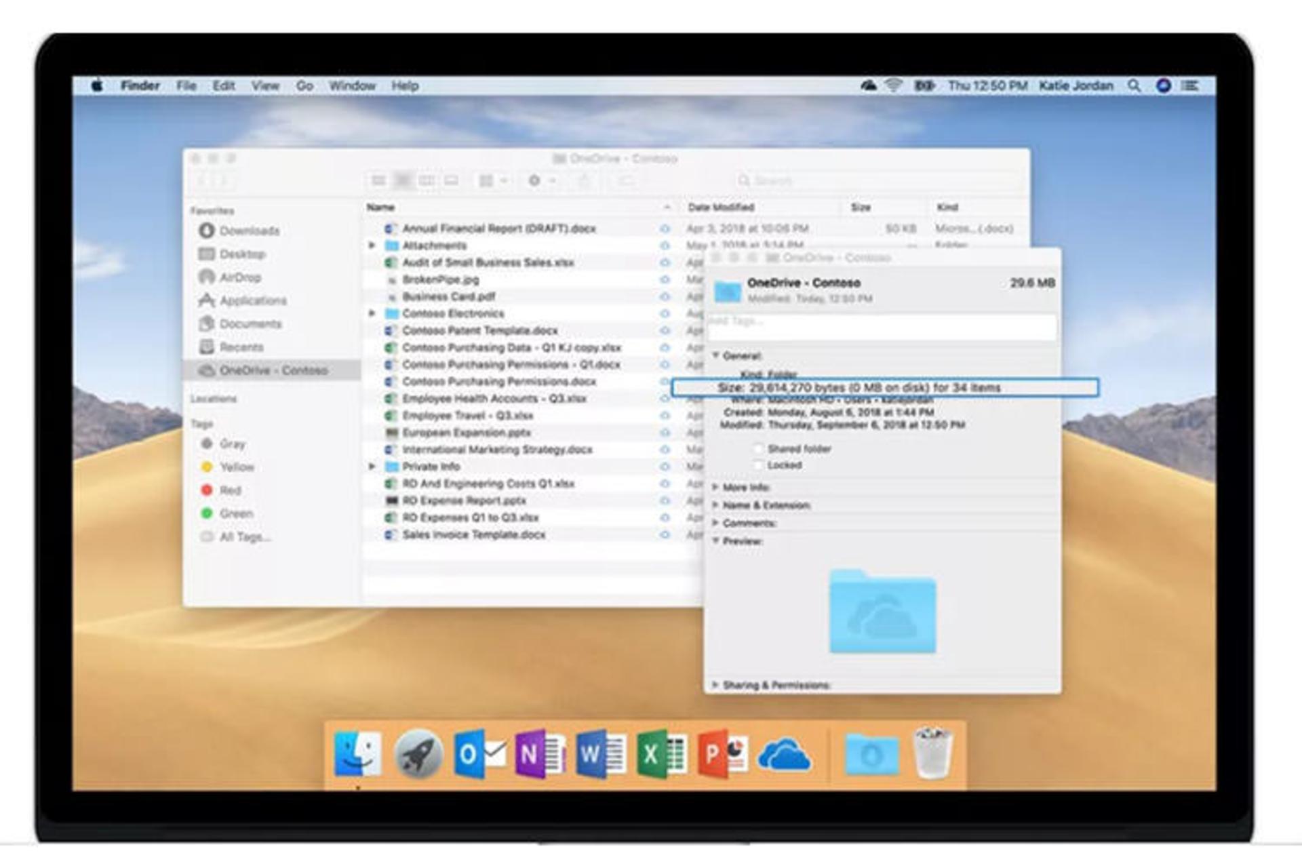
Task: Open the Go menu
Action: click(x=304, y=85)
